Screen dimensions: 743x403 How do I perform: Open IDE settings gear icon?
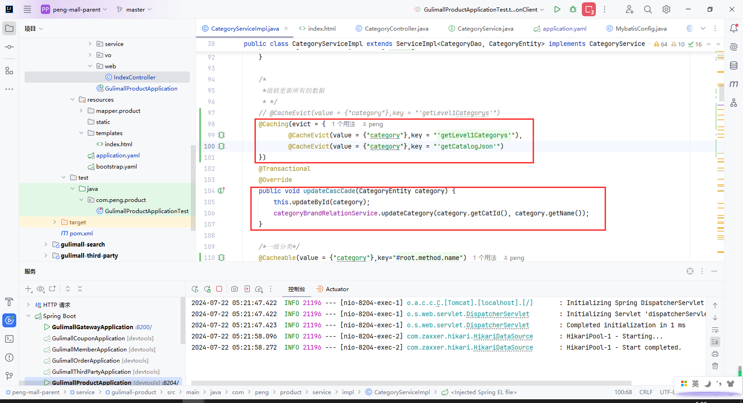pyautogui.click(x=666, y=9)
